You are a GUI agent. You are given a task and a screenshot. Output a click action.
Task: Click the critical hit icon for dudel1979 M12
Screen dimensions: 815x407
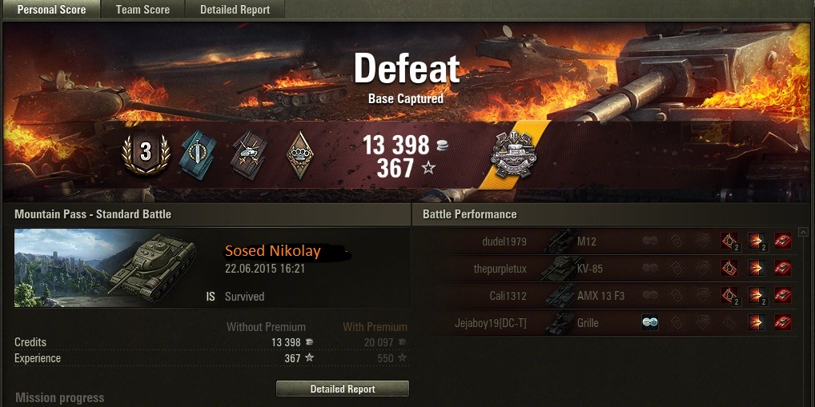click(x=730, y=241)
